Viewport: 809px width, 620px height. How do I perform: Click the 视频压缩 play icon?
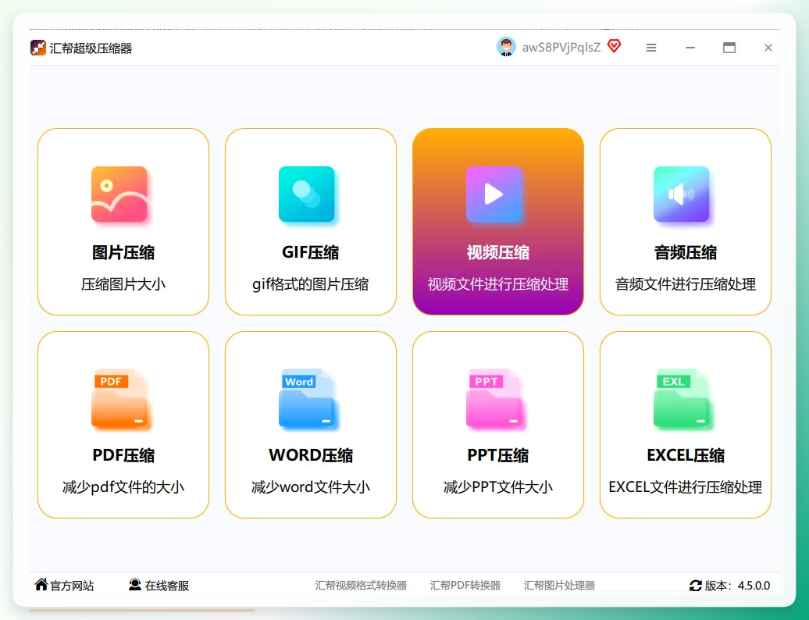click(494, 194)
